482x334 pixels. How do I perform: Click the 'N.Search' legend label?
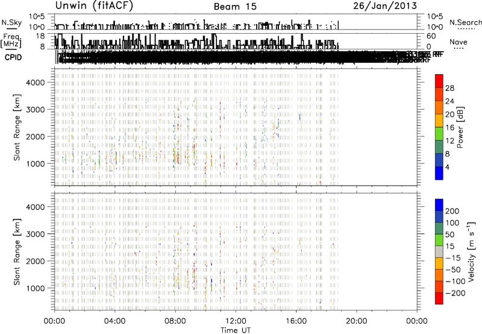465,22
